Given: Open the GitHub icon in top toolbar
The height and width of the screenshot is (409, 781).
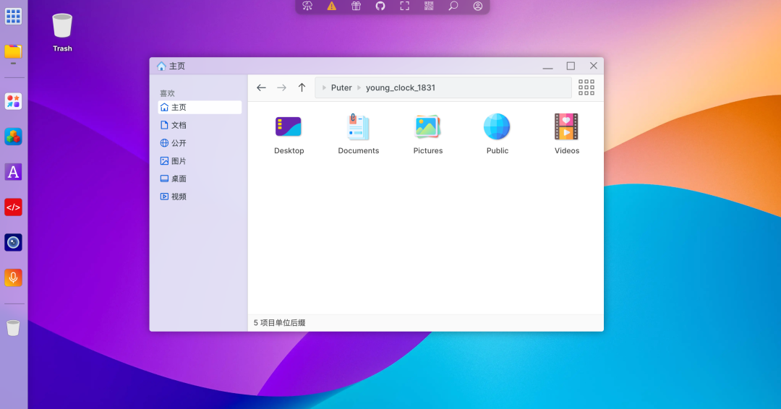Looking at the screenshot, I should 380,6.
